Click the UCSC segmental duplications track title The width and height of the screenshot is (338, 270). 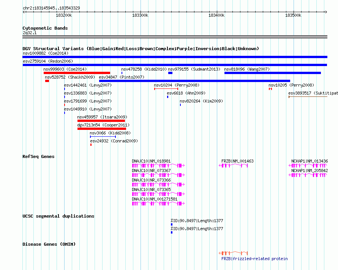pos(58,216)
